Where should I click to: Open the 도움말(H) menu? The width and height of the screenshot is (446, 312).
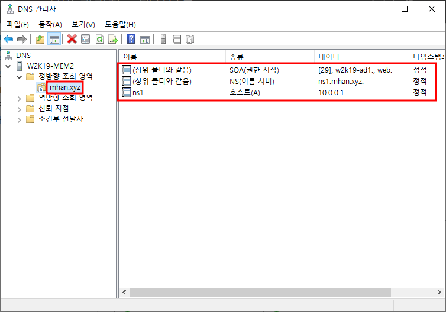point(120,24)
